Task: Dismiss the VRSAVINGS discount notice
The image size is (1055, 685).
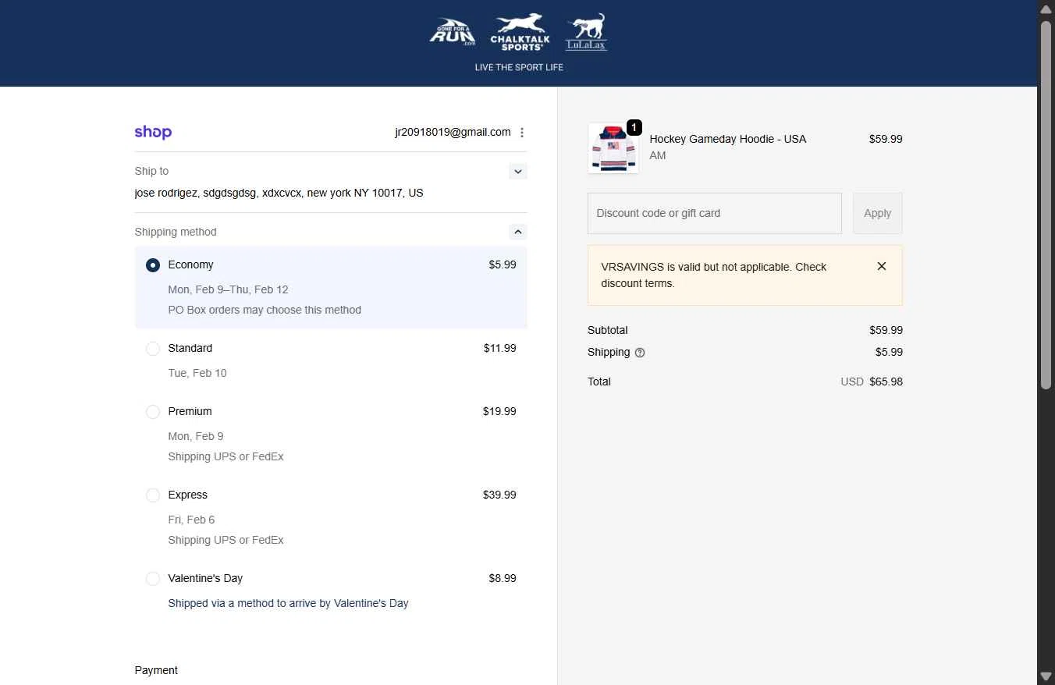Action: tap(882, 266)
